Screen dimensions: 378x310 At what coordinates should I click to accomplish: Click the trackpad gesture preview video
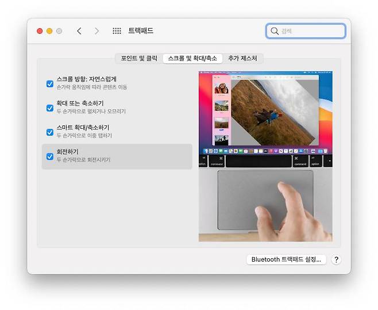(265, 156)
